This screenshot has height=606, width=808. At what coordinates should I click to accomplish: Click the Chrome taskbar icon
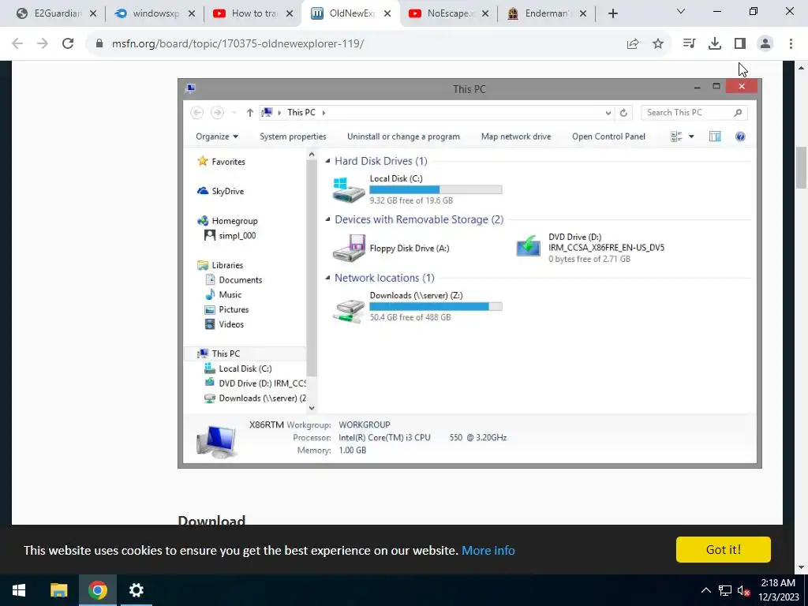coord(97,590)
